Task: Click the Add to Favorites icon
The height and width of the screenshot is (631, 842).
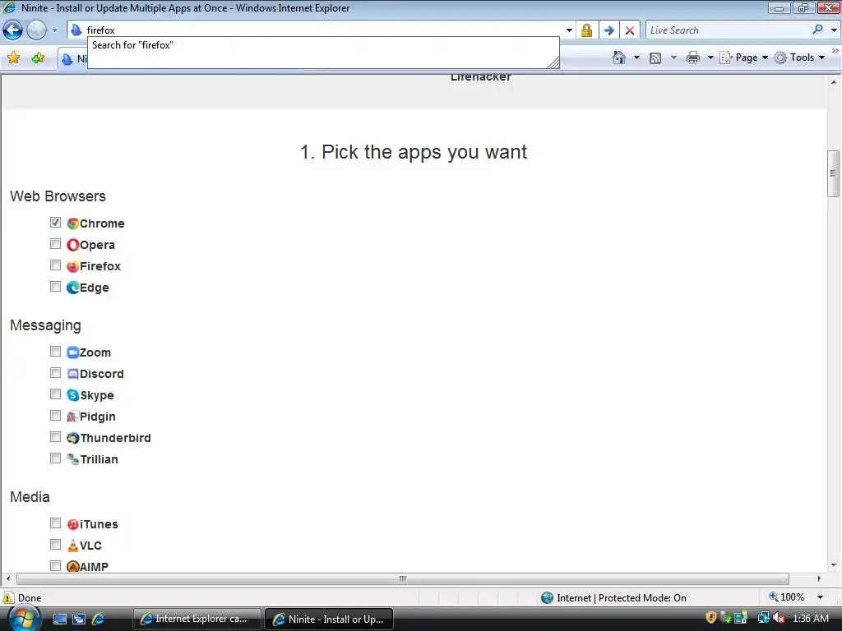Action: pos(38,58)
